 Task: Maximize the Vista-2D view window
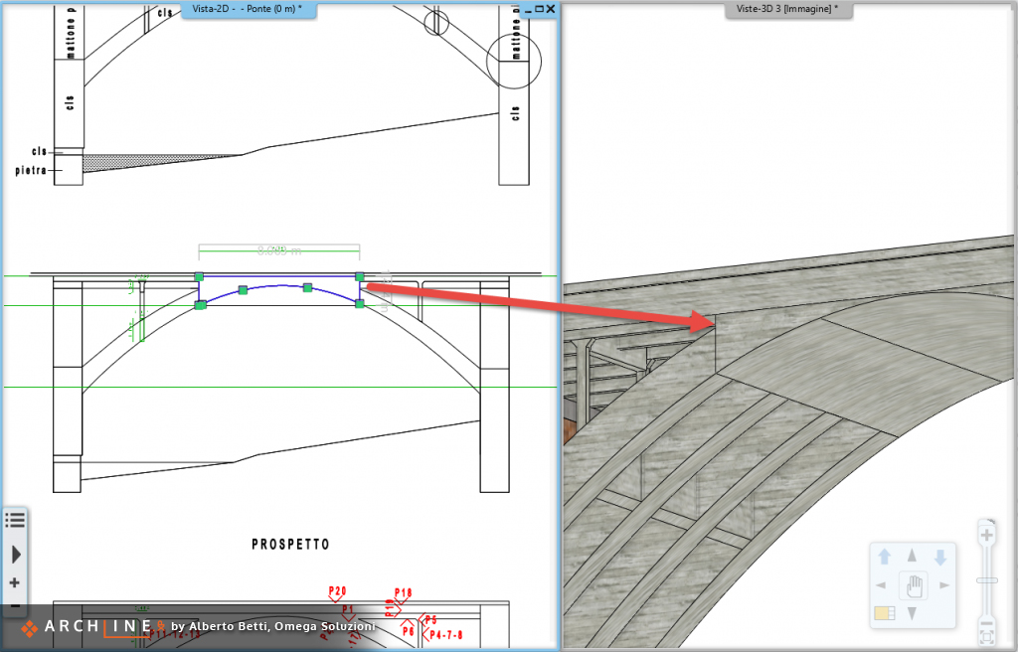coord(539,9)
